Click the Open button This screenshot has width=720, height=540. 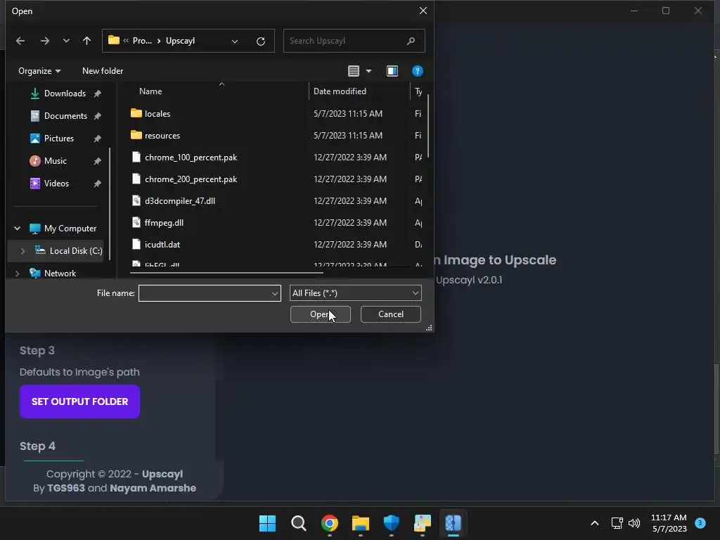pos(321,314)
